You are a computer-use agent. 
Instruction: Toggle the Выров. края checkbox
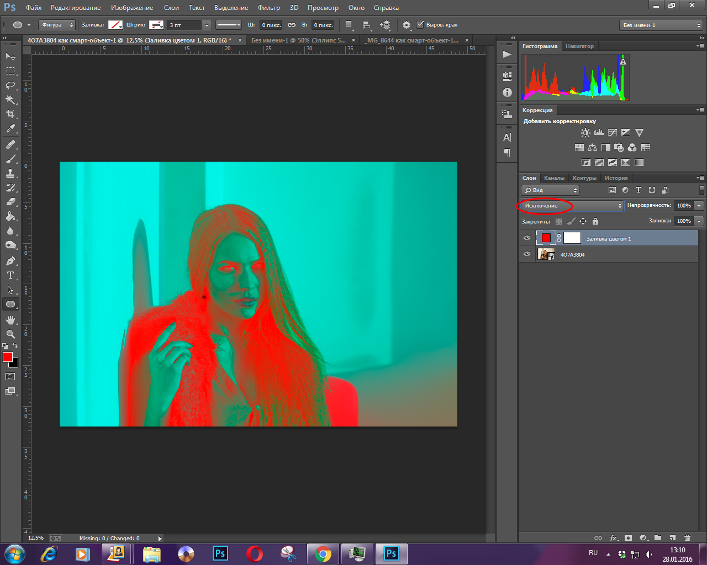[x=420, y=25]
